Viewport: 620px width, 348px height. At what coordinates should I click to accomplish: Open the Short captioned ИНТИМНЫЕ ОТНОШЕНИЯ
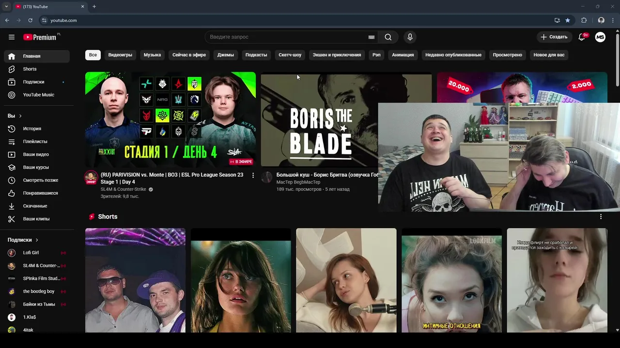click(x=451, y=280)
